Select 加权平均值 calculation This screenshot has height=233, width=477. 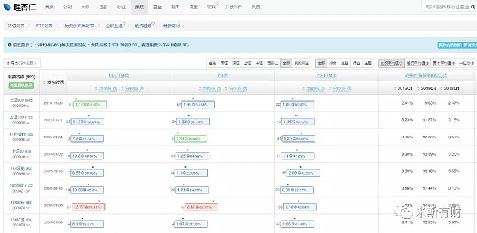point(392,63)
